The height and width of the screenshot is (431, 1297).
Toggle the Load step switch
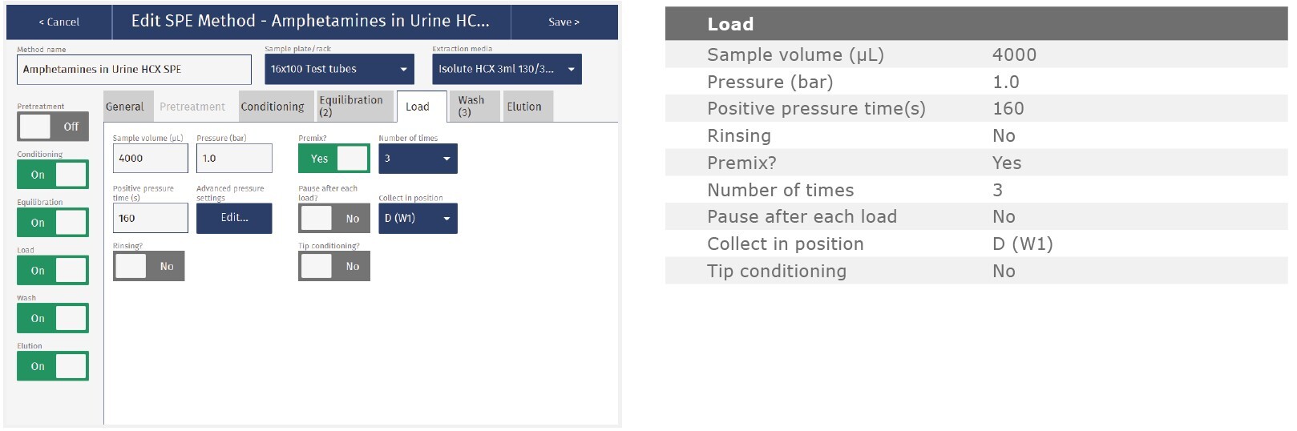click(x=52, y=271)
